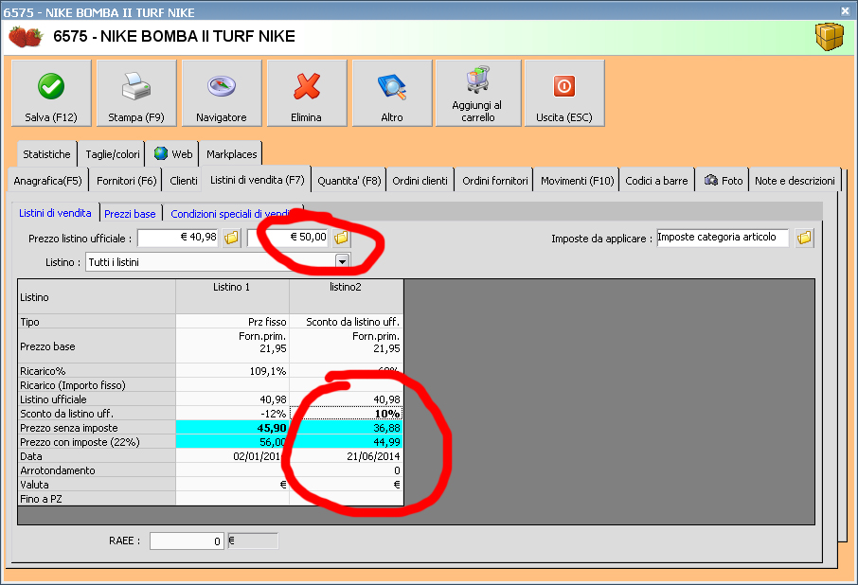
Task: Open the Quantita' (F8) tab
Action: point(349,181)
